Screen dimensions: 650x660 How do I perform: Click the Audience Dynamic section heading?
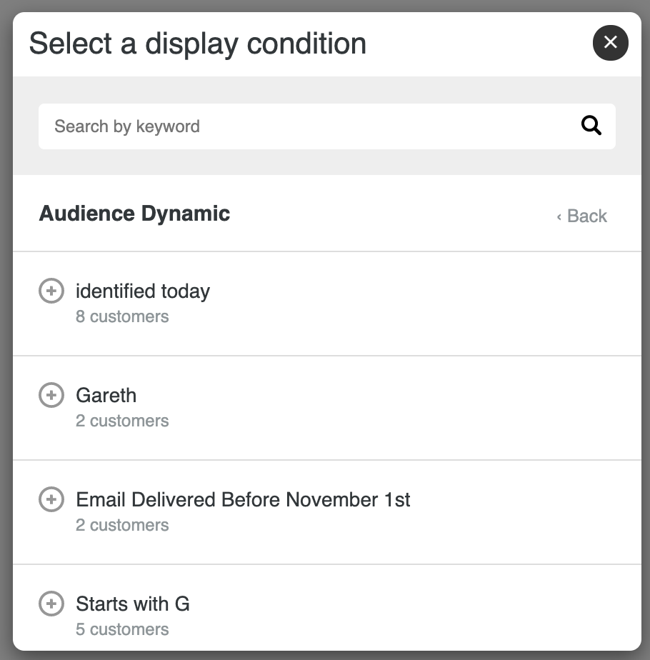click(134, 214)
